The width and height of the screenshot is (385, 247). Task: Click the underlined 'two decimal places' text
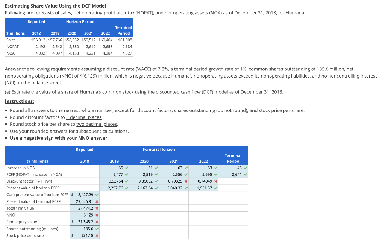[x=97, y=124]
